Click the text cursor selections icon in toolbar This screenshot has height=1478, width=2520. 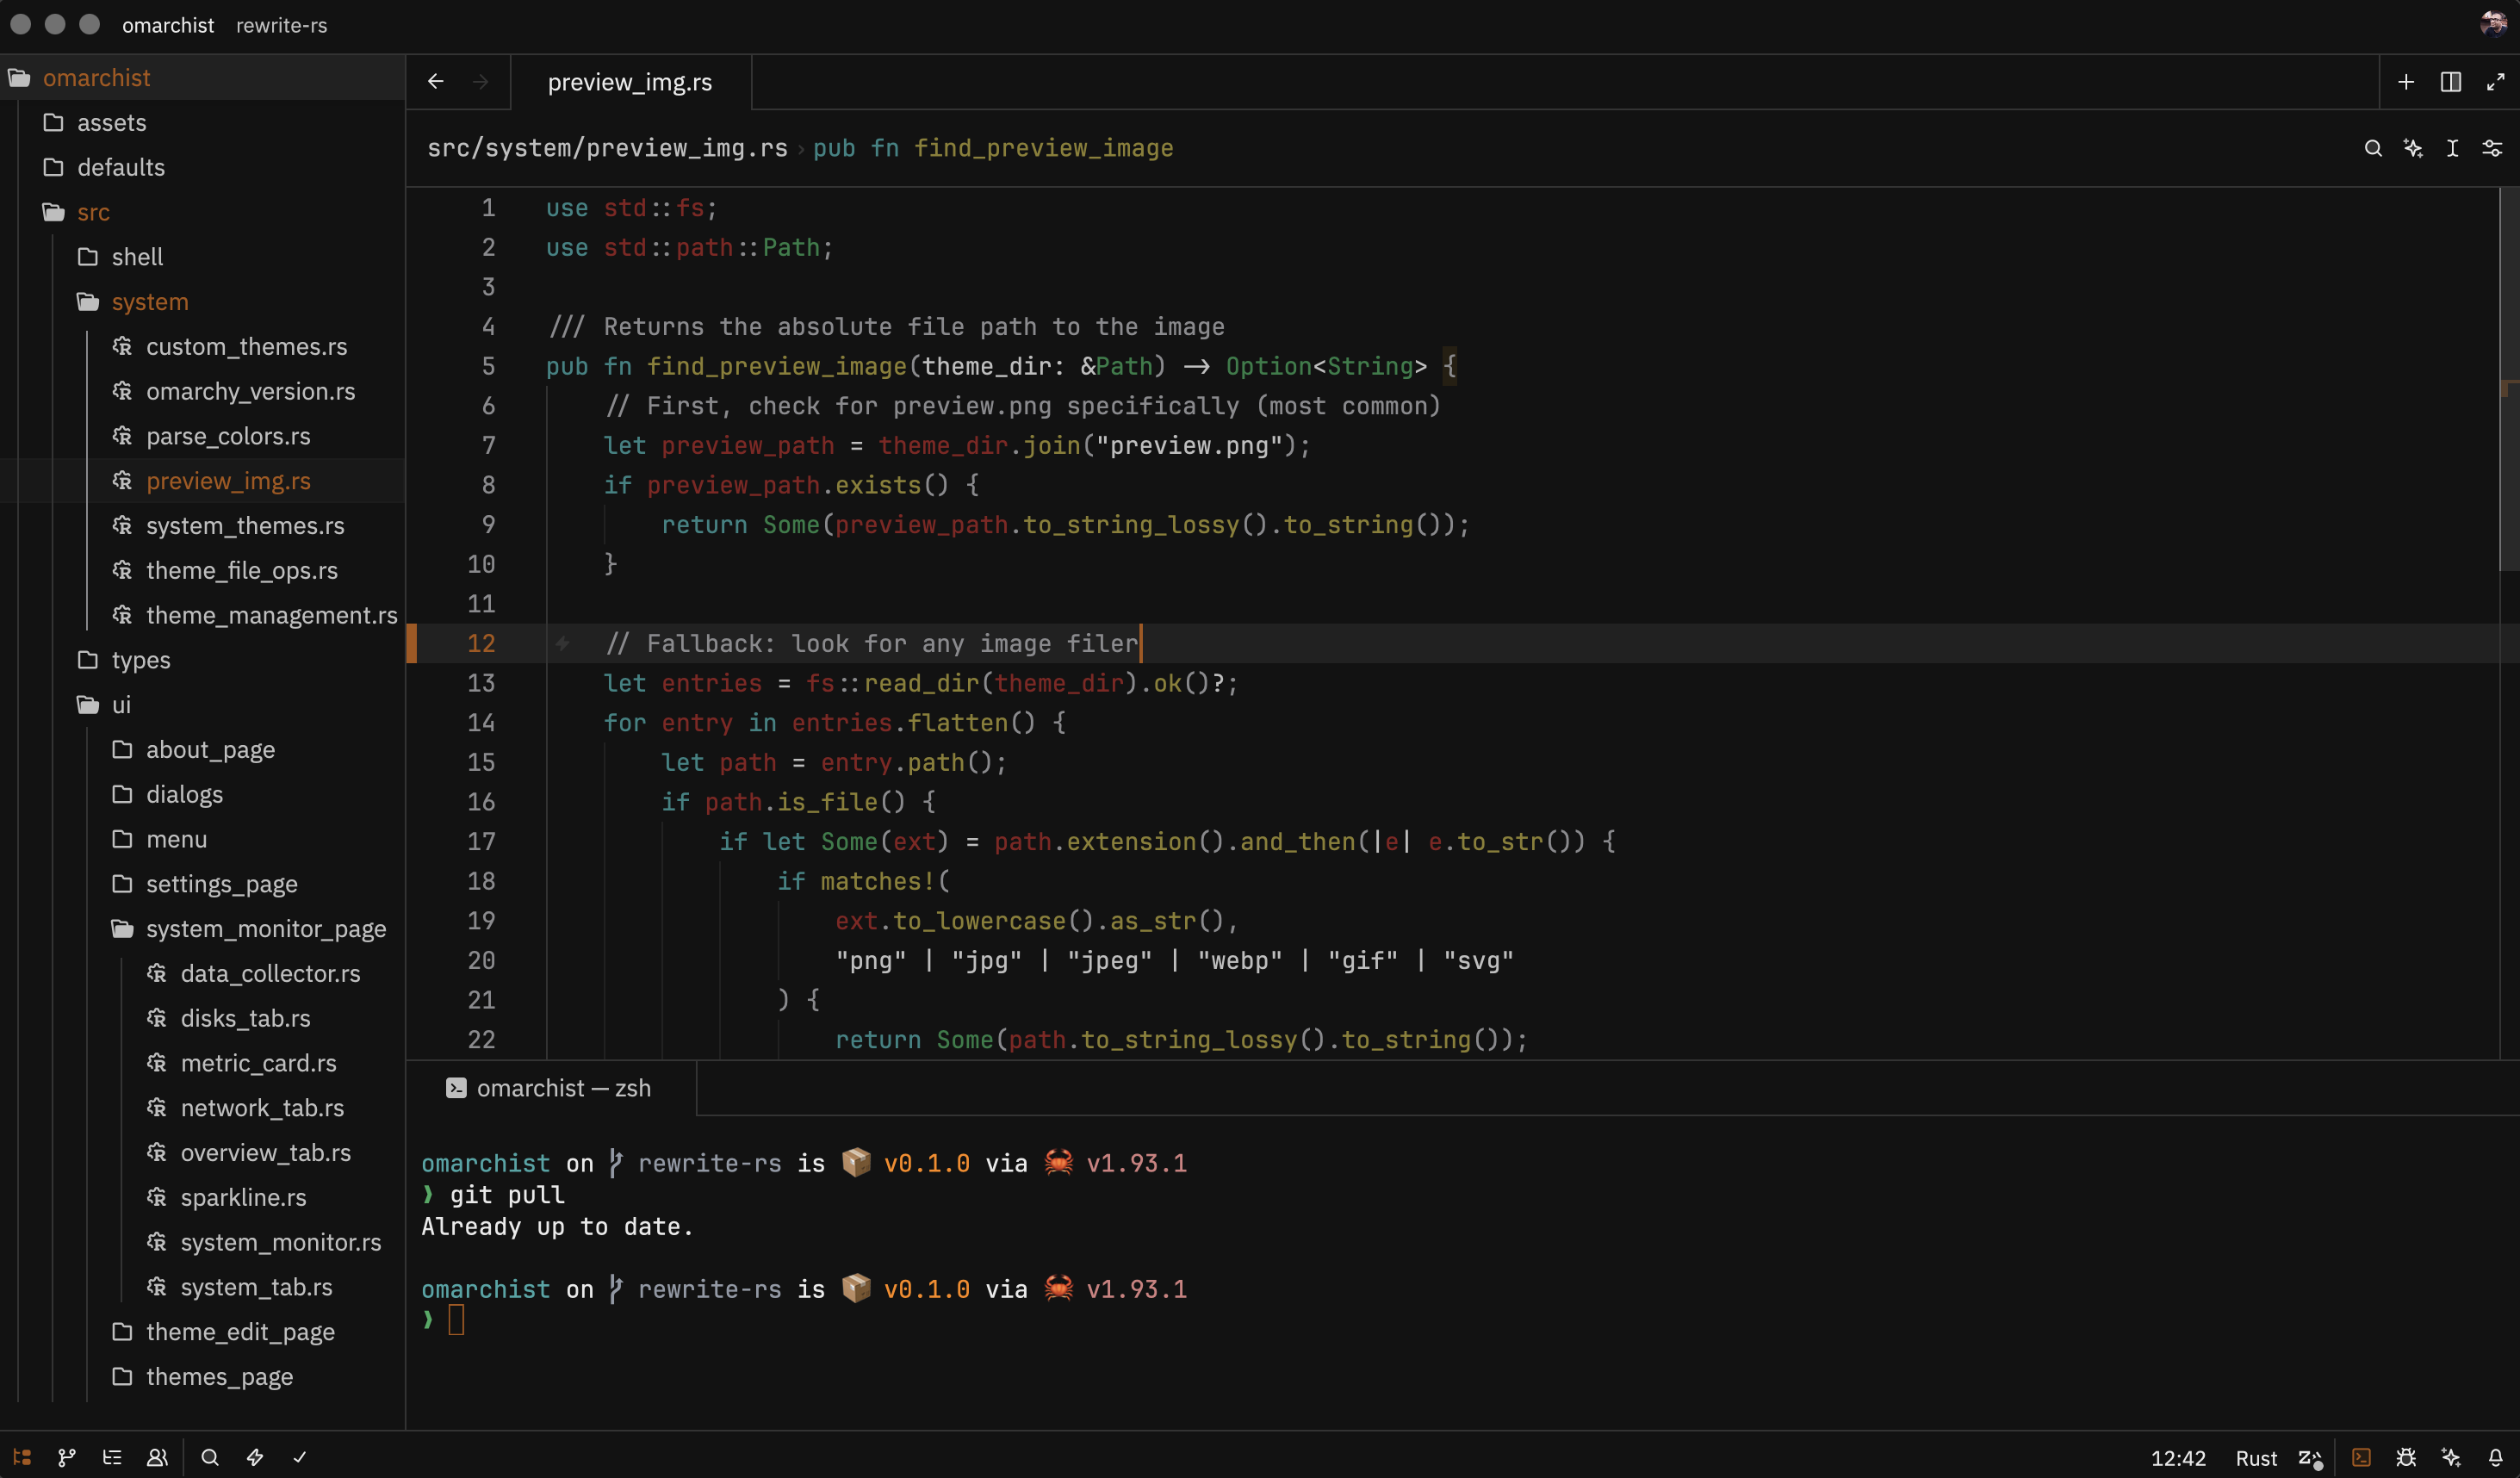[x=2452, y=148]
